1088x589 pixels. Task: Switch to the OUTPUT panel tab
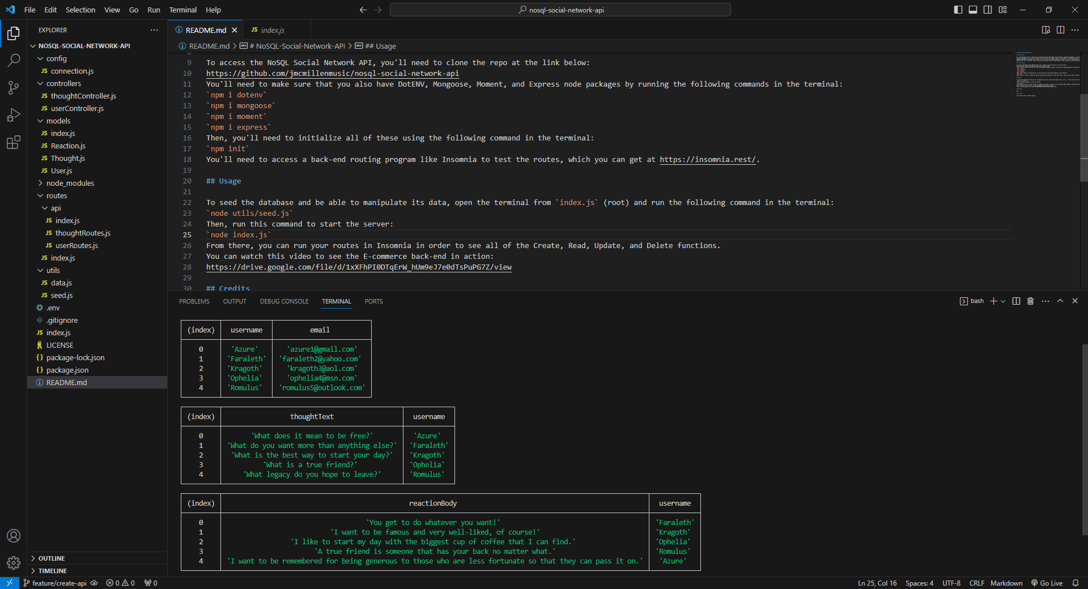(235, 301)
